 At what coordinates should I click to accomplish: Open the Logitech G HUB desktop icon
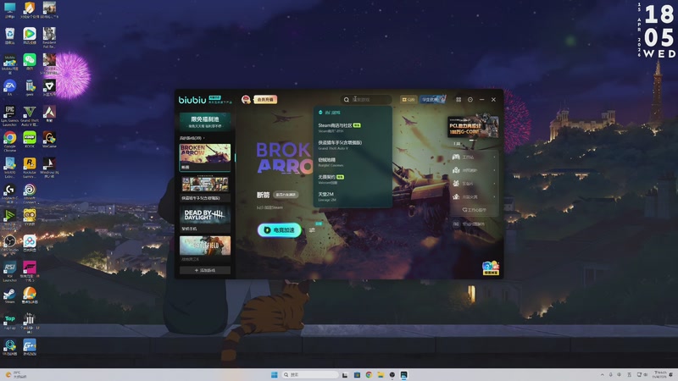click(x=9, y=194)
